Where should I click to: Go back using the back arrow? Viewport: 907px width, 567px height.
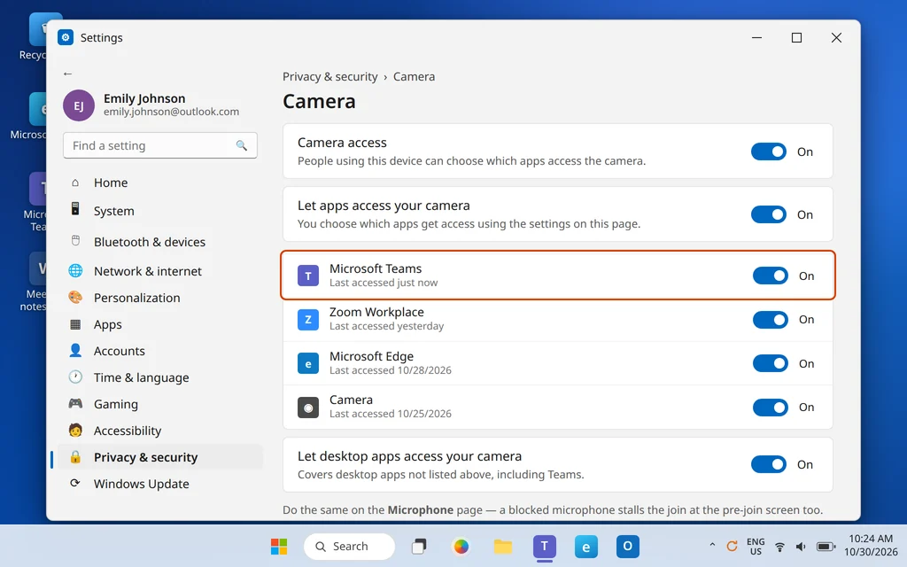[x=67, y=74]
